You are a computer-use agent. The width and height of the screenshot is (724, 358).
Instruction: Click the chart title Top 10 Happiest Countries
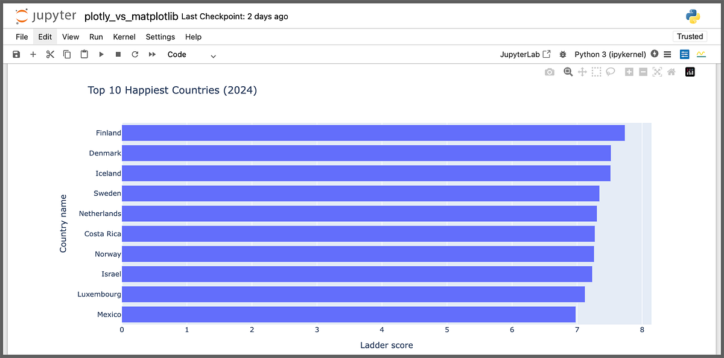(172, 90)
